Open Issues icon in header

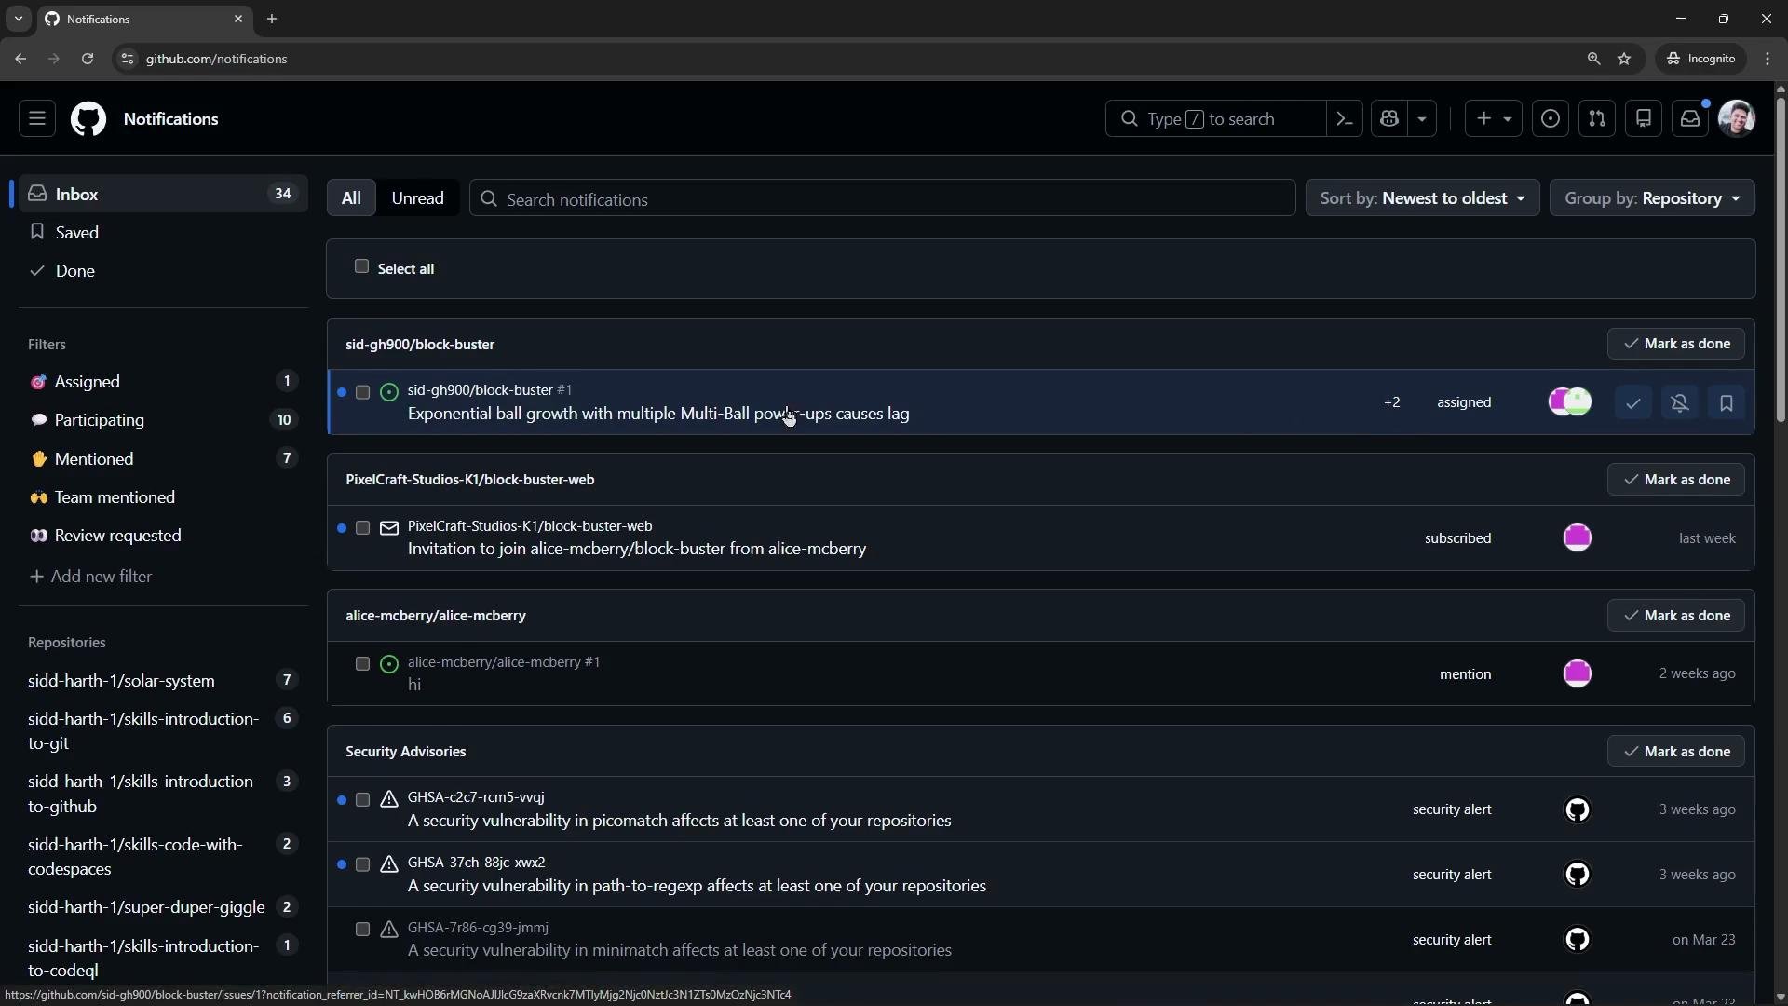pyautogui.click(x=1551, y=119)
